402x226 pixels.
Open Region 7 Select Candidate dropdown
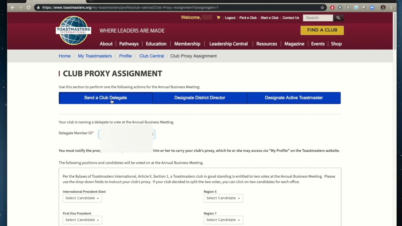[x=223, y=220]
